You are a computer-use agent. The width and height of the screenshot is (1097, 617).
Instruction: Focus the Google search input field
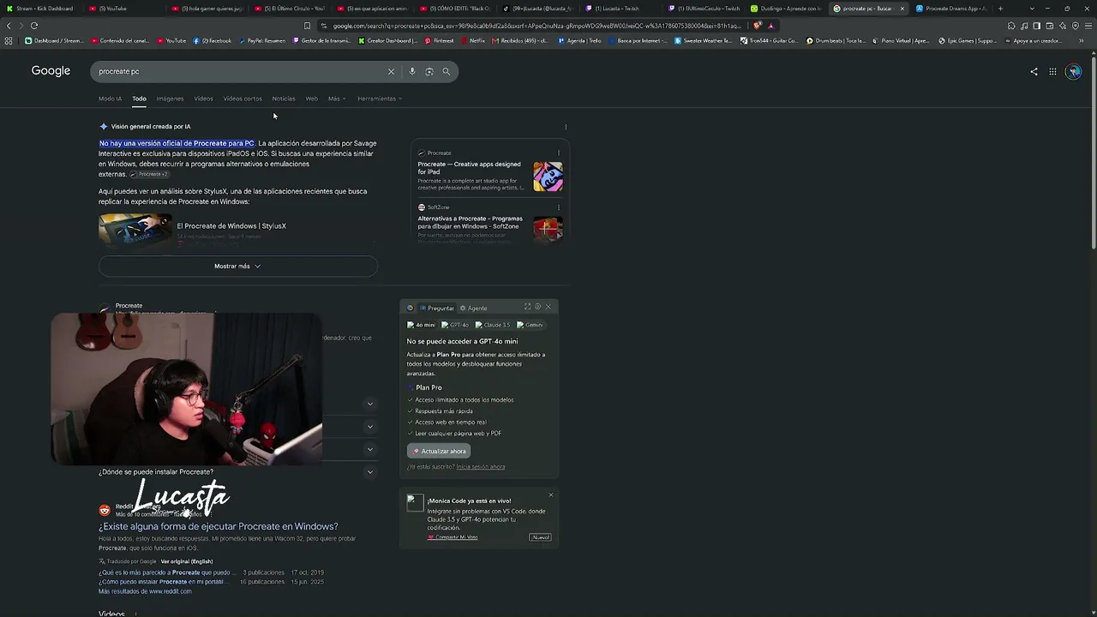tap(240, 71)
